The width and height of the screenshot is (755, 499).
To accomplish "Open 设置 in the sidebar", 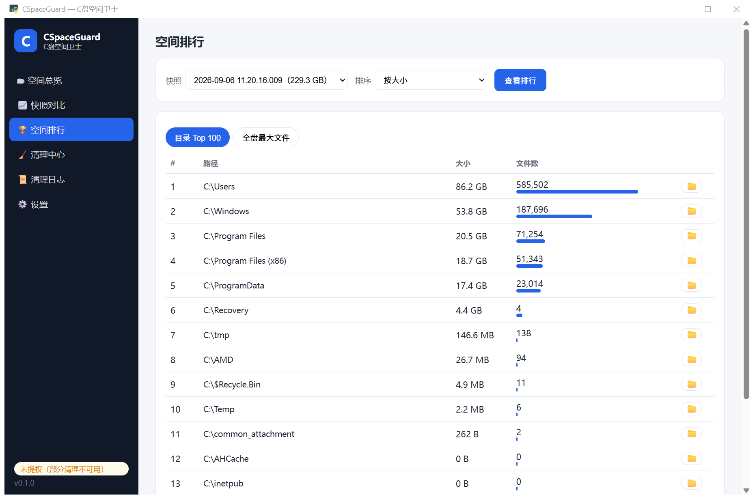I will 71,204.
